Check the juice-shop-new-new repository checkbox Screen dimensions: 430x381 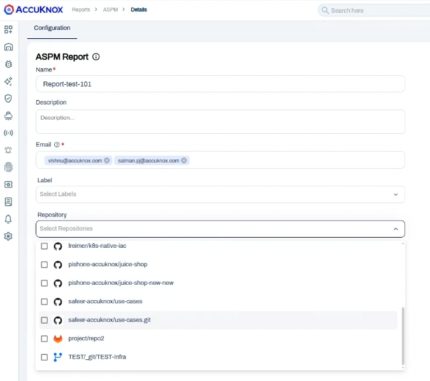45,283
